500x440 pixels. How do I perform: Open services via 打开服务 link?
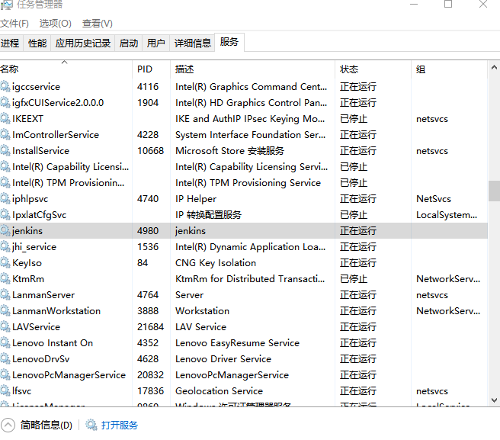pyautogui.click(x=119, y=425)
